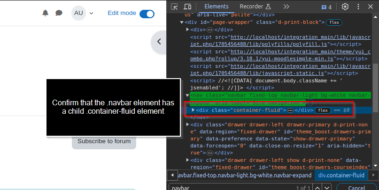The image size is (379, 190).
Task: Toggle the Edit mode switch
Action: [x=147, y=14]
